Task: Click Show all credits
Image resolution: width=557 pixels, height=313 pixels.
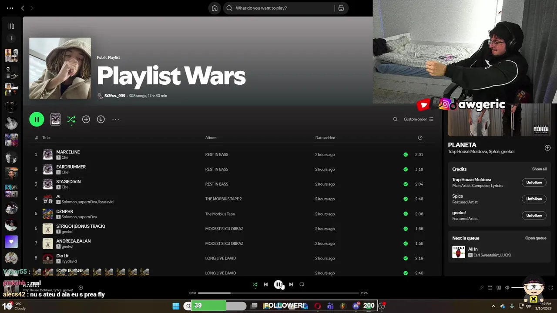Action: coord(539,169)
